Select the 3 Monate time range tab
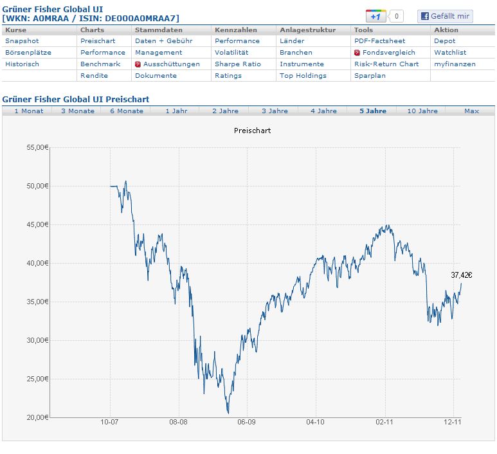497x454 pixels. click(78, 111)
